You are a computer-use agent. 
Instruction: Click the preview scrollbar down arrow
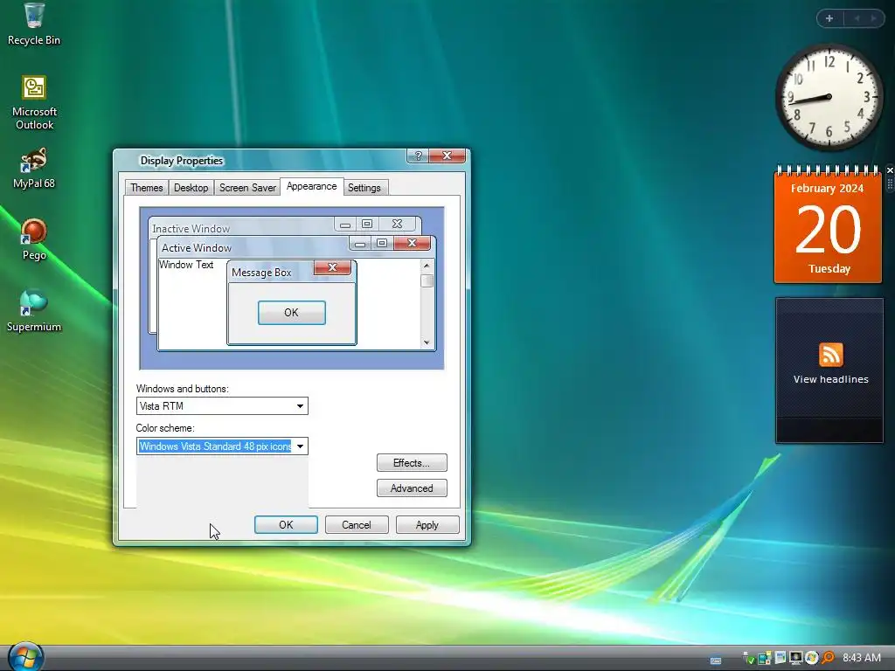[x=427, y=342]
